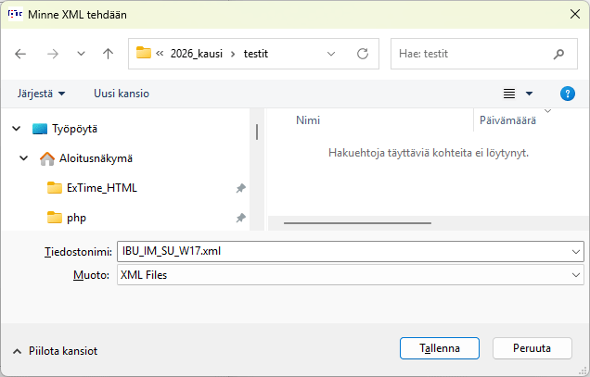The width and height of the screenshot is (590, 377).
Task: Click the search magnifier icon
Action: (x=558, y=54)
